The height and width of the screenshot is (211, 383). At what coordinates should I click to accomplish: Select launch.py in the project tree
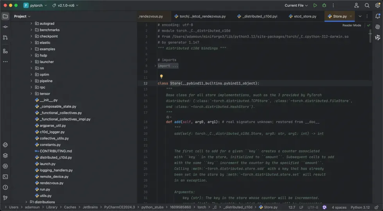tap(47, 164)
